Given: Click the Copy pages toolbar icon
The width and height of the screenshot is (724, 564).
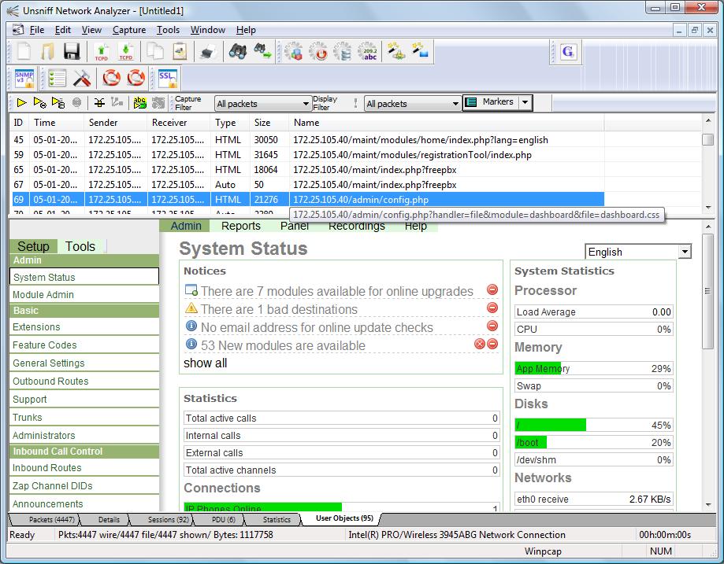Looking at the screenshot, I should (155, 51).
